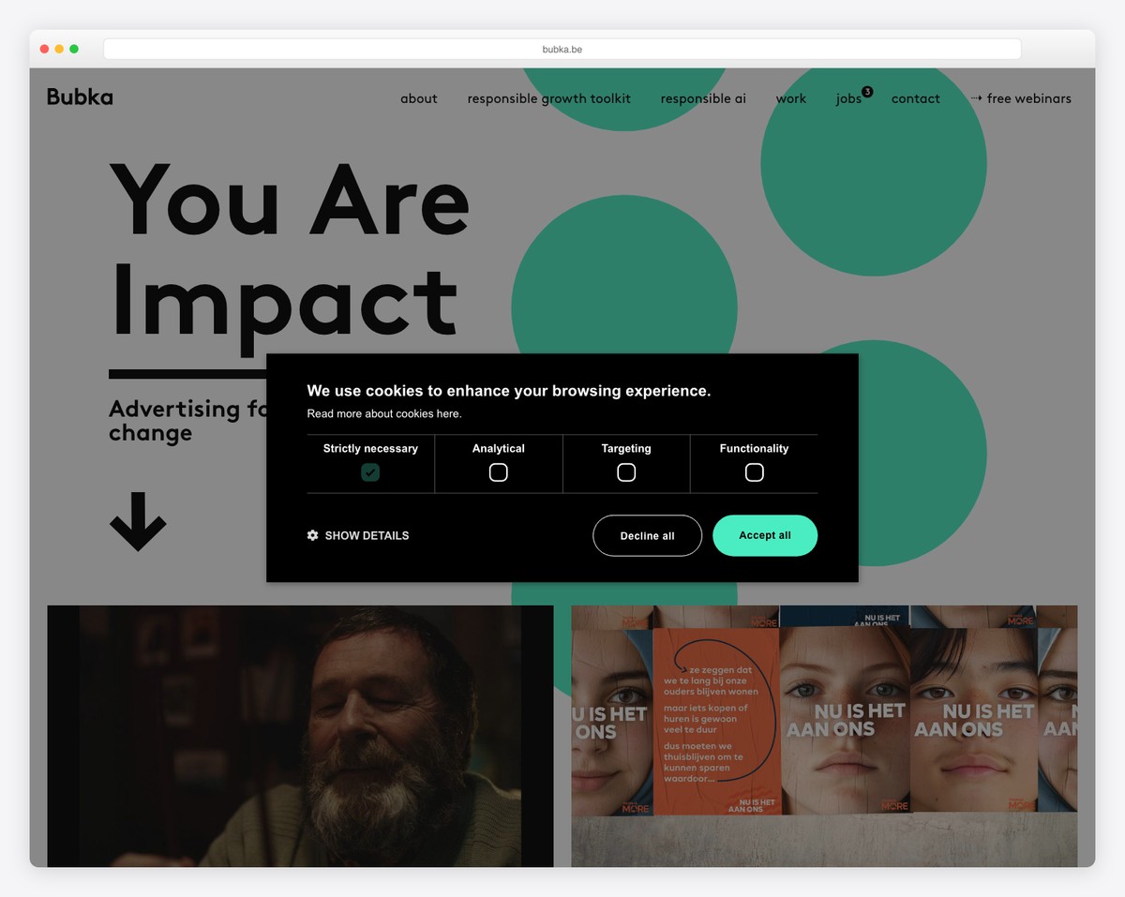
Task: Click the large down arrow icon
Action: (138, 521)
